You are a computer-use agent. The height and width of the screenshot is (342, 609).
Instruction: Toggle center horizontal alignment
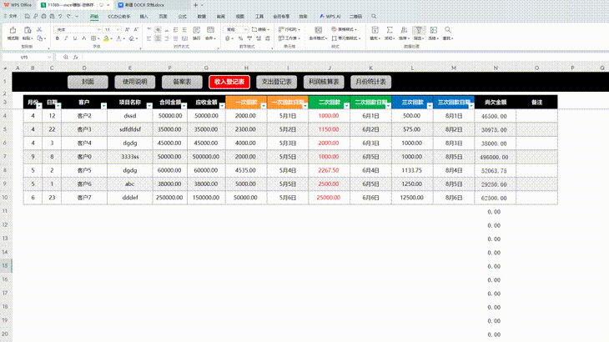pos(158,38)
